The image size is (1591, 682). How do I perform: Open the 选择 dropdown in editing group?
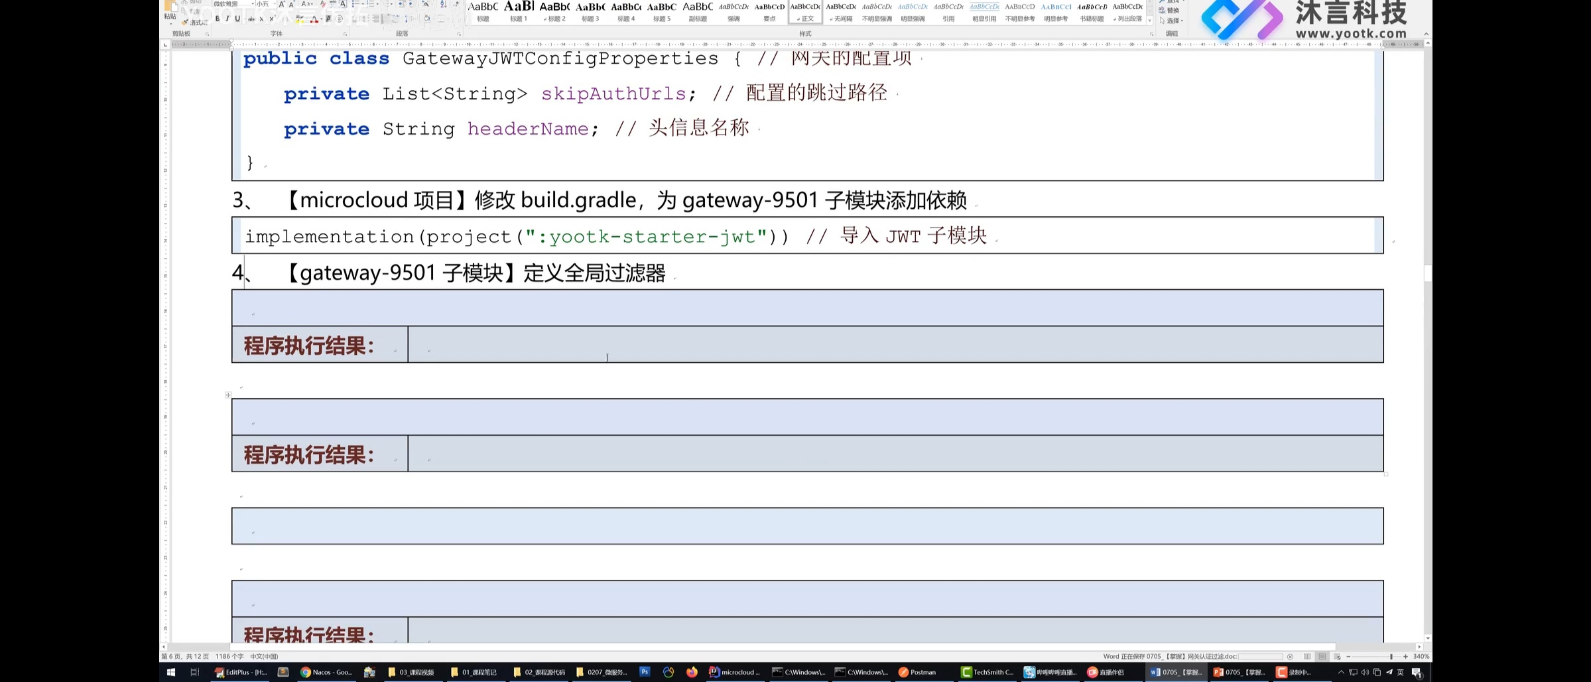[1171, 21]
